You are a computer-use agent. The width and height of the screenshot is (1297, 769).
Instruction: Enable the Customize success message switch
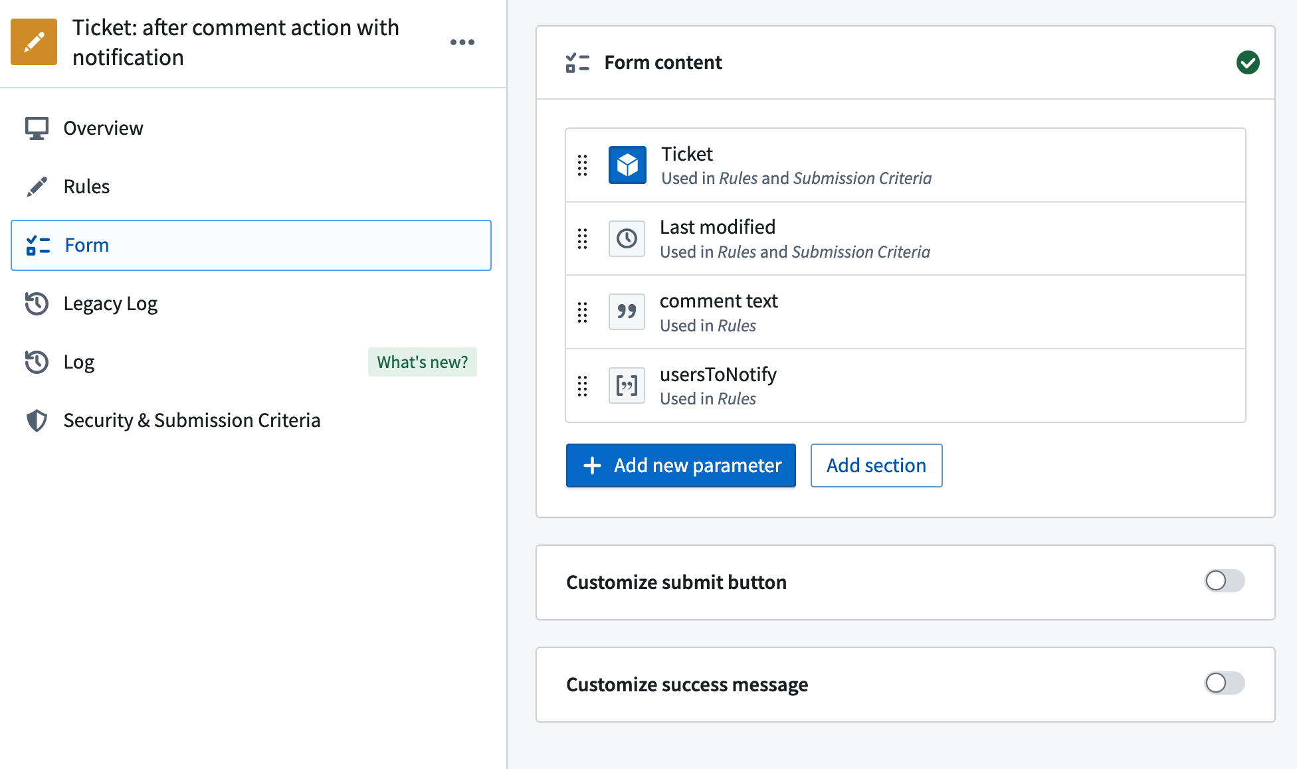[1225, 683]
